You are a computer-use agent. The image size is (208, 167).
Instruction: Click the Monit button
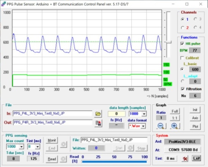(x=52, y=140)
